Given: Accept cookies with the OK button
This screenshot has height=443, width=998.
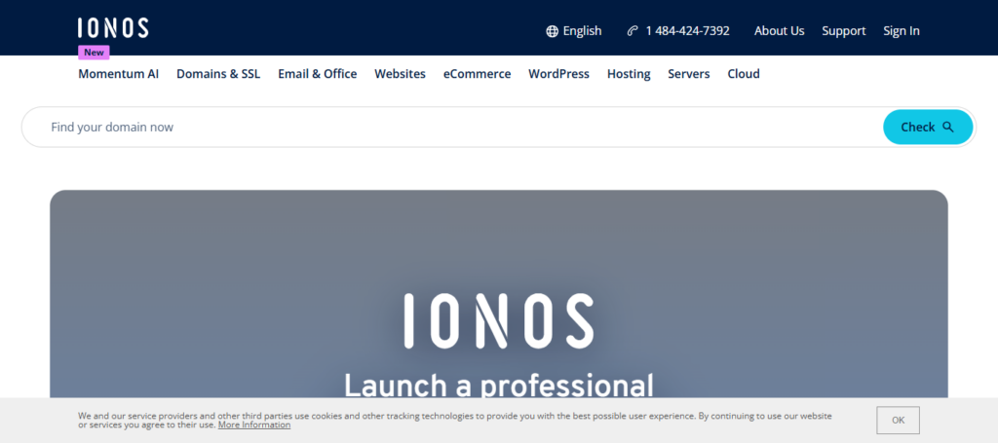Looking at the screenshot, I should click(898, 420).
